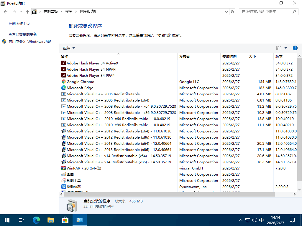
Task: Click the volume icon in the system tray
Action: [255, 220]
